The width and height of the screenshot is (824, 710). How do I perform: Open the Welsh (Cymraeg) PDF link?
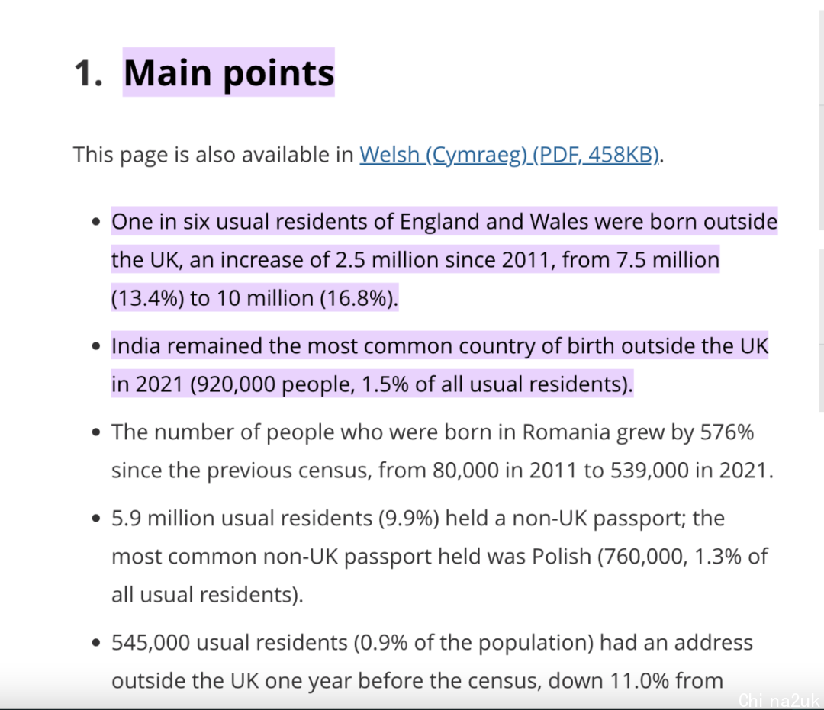[510, 155]
